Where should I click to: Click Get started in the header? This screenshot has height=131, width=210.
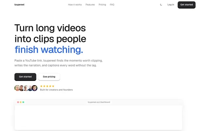(x=186, y=5)
